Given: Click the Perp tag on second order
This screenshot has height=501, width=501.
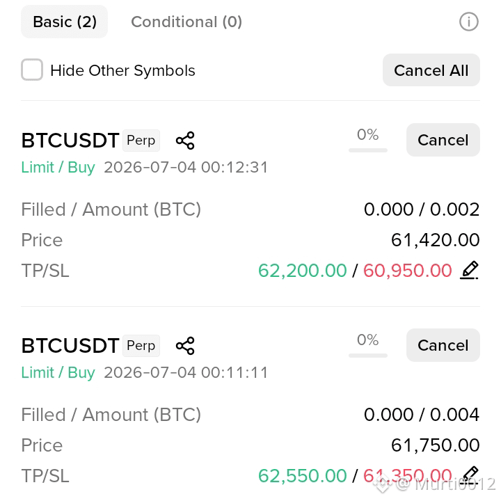Looking at the screenshot, I should [141, 345].
